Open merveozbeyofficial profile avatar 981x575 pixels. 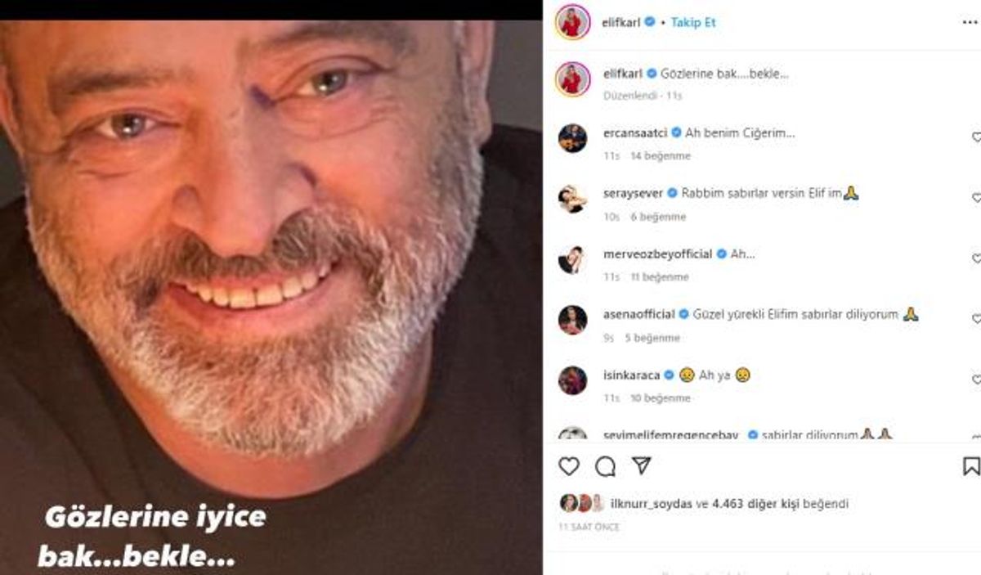click(572, 259)
